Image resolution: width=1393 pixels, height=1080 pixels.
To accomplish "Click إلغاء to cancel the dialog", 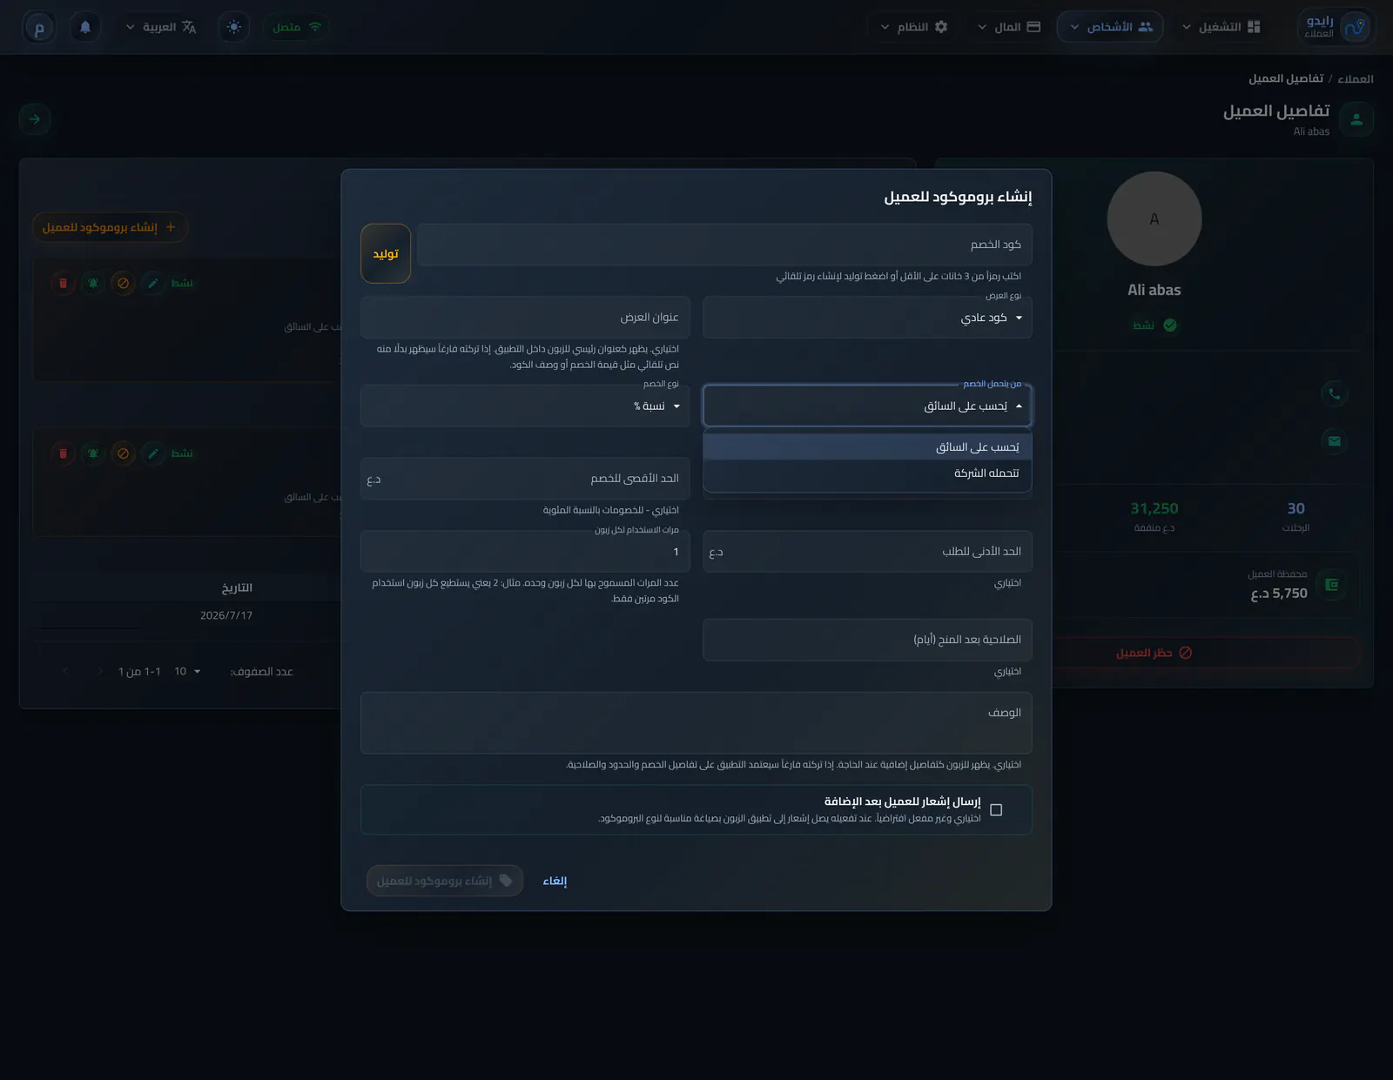I will coord(555,881).
